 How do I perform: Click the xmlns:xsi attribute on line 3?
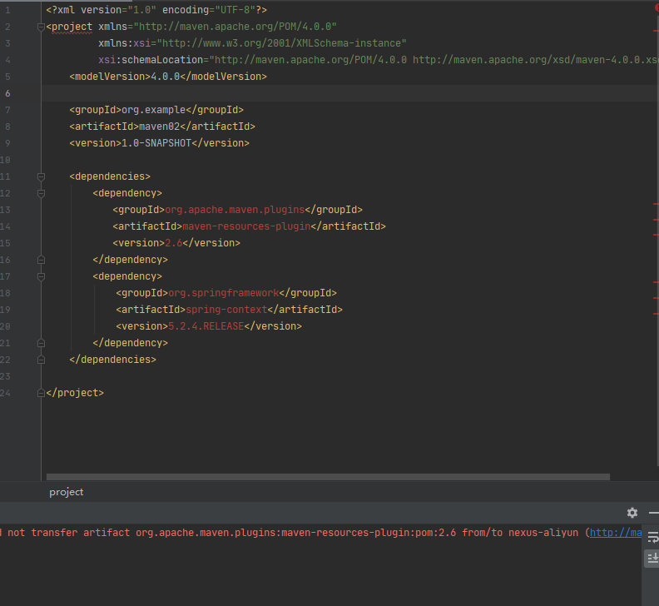252,43
